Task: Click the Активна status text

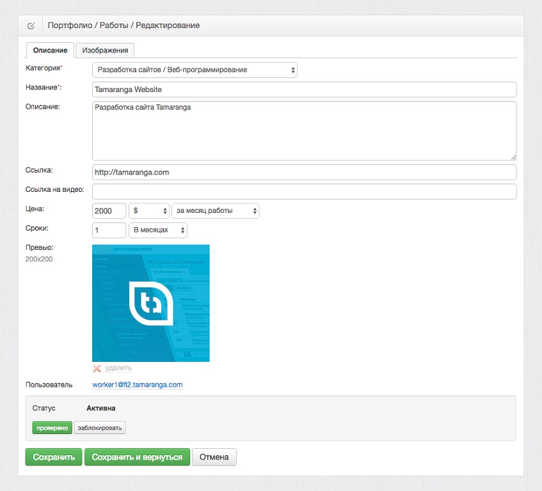Action: click(101, 408)
